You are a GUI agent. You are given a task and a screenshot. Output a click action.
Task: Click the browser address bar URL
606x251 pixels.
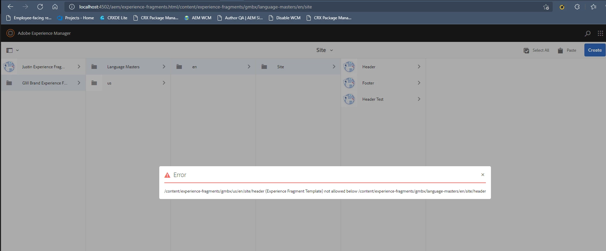pyautogui.click(x=195, y=7)
